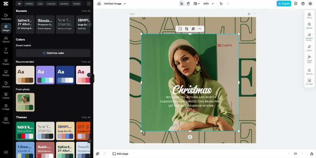
Task: Open the Plugins panel
Action: 6,120
